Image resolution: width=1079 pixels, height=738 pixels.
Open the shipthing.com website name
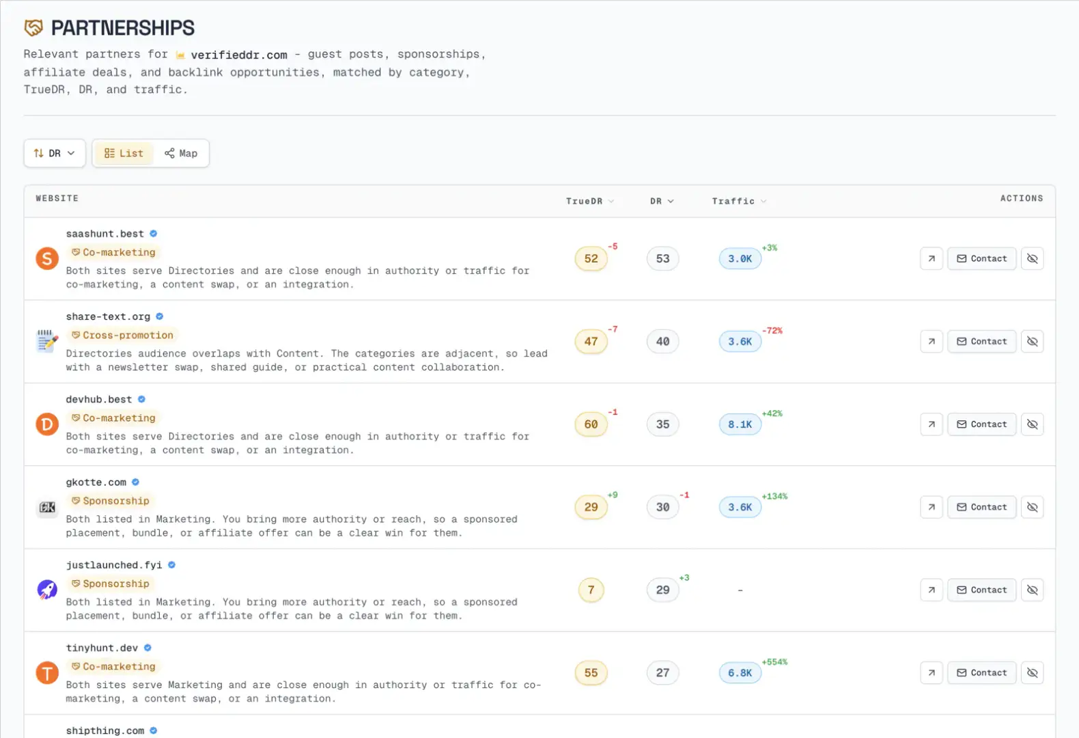[105, 730]
